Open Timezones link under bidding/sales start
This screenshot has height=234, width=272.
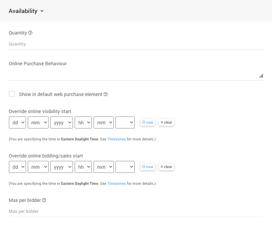[116, 184]
